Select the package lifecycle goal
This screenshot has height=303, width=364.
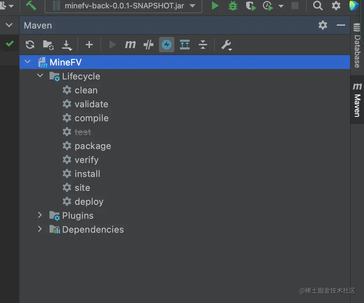point(92,146)
